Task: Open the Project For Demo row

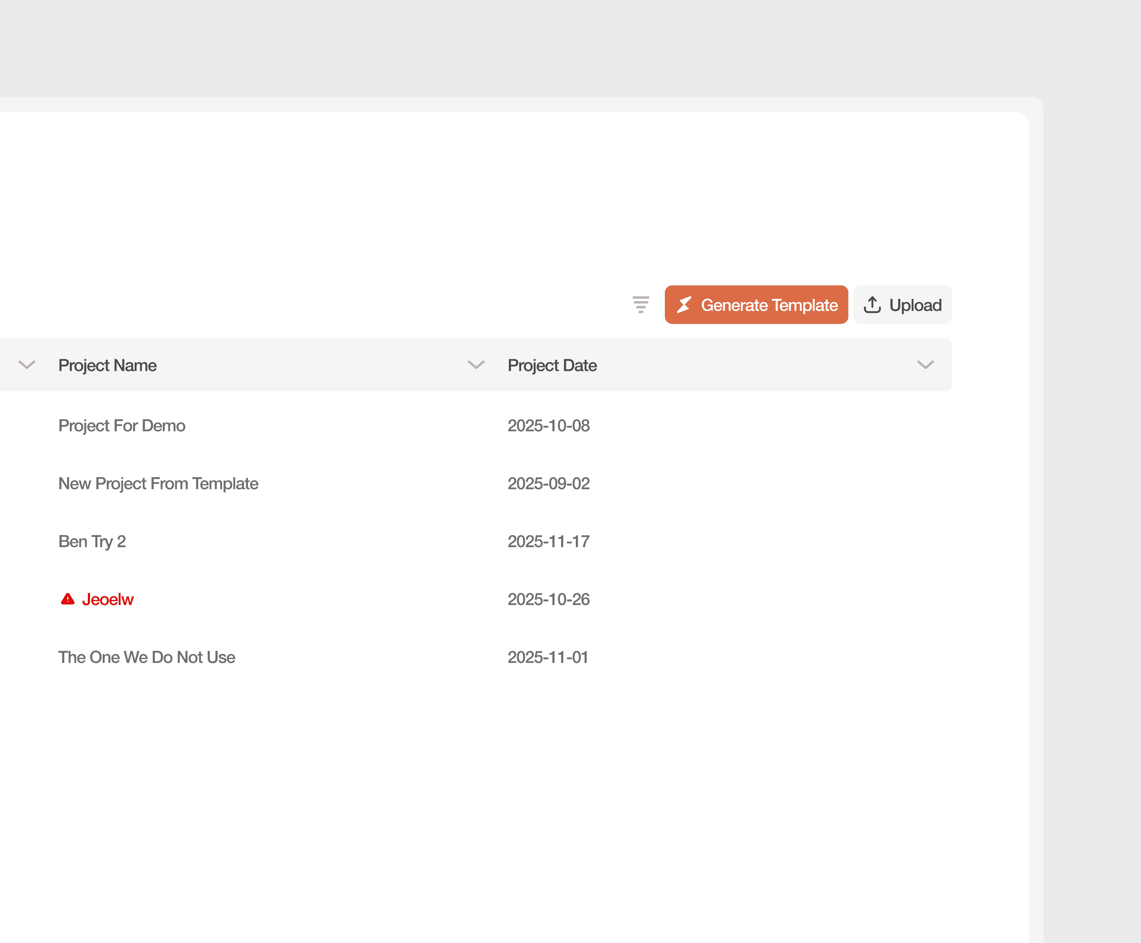Action: pyautogui.click(x=122, y=426)
